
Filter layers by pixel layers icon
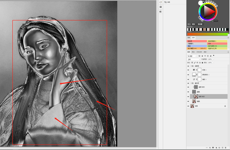pos(199,56)
